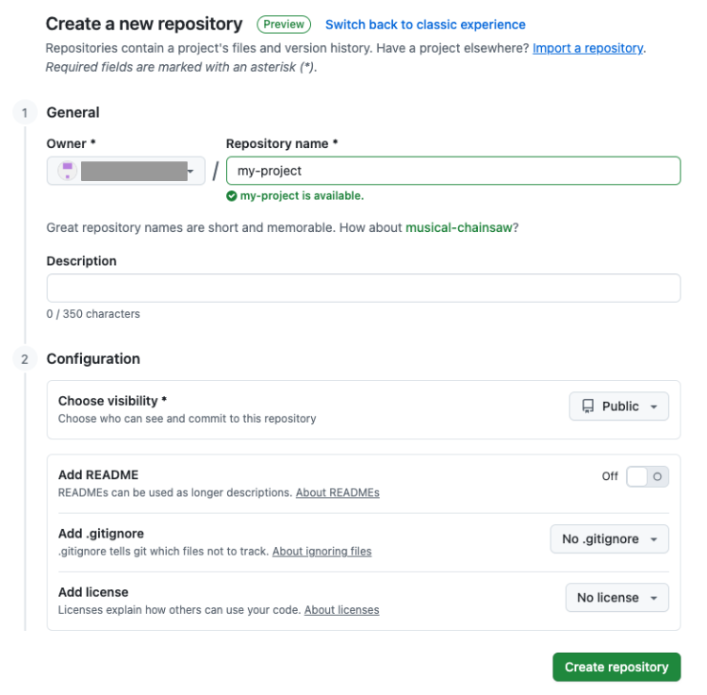
Task: Click the repository icon beside Public
Action: pos(588,406)
